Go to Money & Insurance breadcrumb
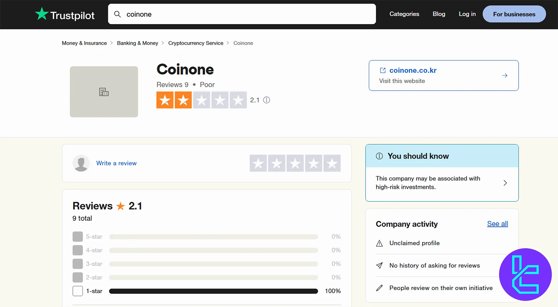This screenshot has width=558, height=307. pos(84,43)
